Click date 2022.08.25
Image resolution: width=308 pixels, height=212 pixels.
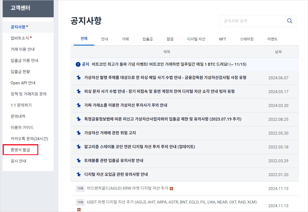(278, 119)
